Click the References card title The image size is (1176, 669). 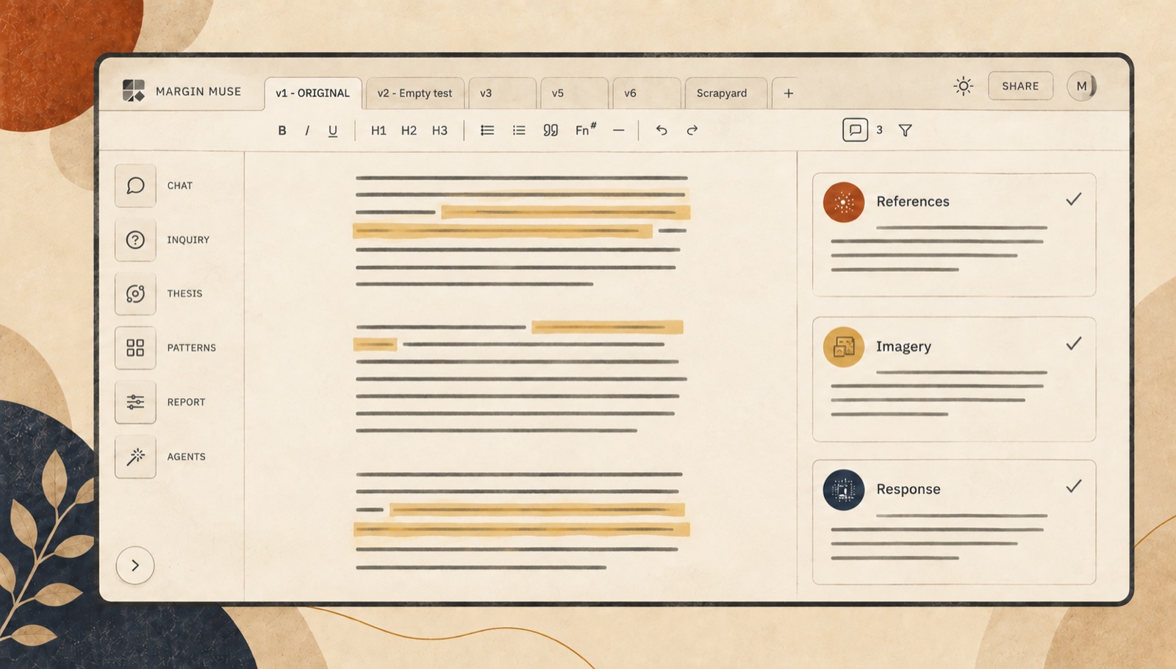click(913, 201)
